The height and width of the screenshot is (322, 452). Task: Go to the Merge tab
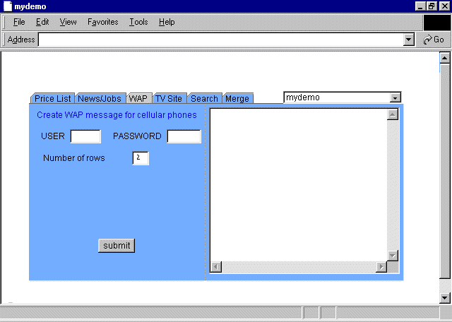pos(237,99)
